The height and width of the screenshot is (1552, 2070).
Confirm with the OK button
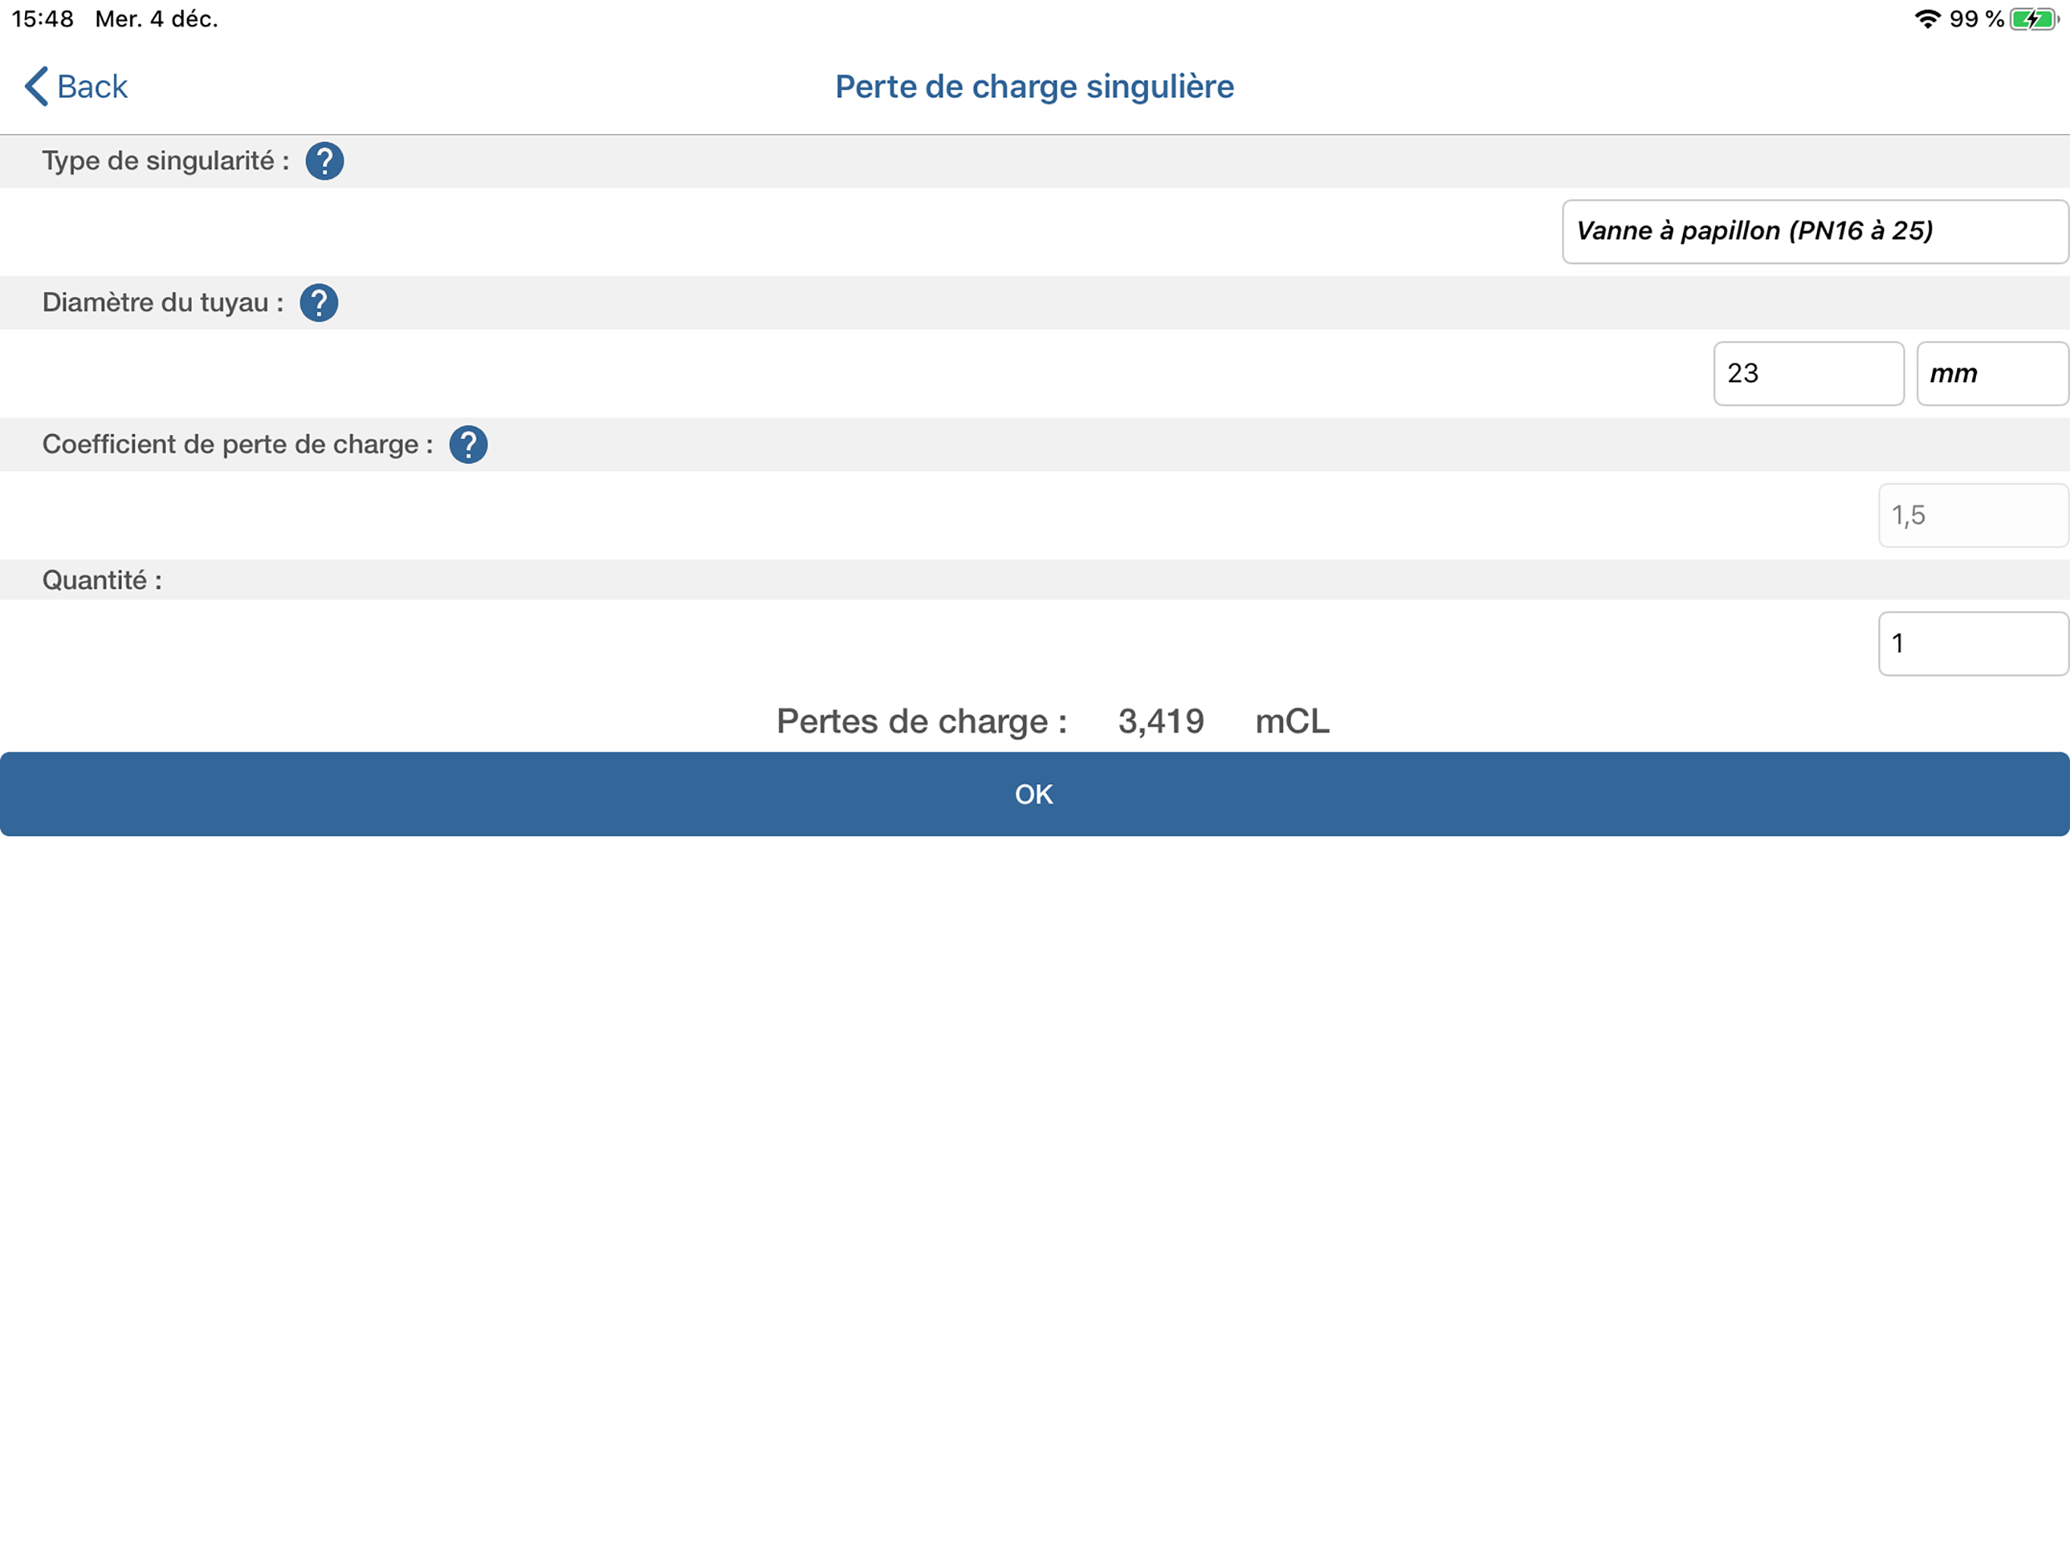click(1034, 793)
